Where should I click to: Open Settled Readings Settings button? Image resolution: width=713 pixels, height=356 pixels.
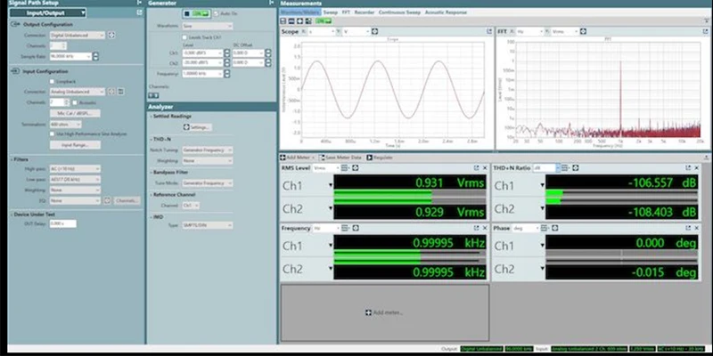pyautogui.click(x=197, y=127)
